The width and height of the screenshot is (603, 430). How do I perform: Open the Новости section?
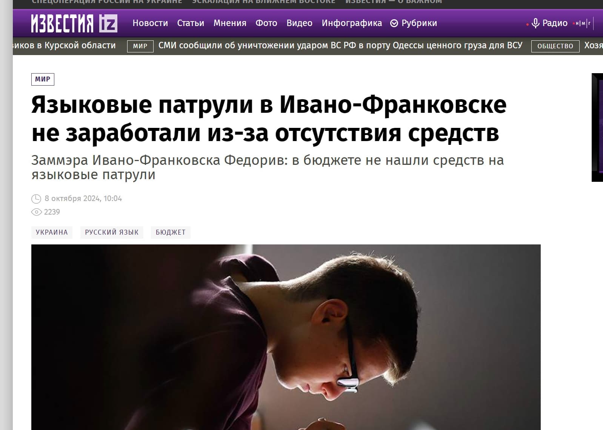point(150,23)
